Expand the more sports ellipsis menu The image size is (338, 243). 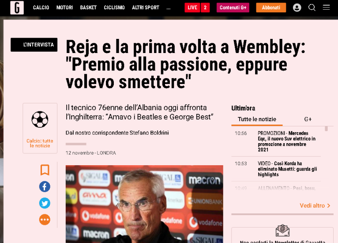coord(169,8)
